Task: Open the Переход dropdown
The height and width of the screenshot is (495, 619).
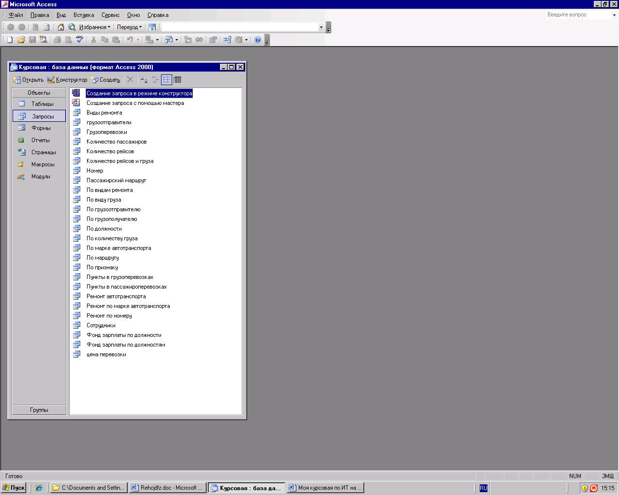Action: pos(130,27)
